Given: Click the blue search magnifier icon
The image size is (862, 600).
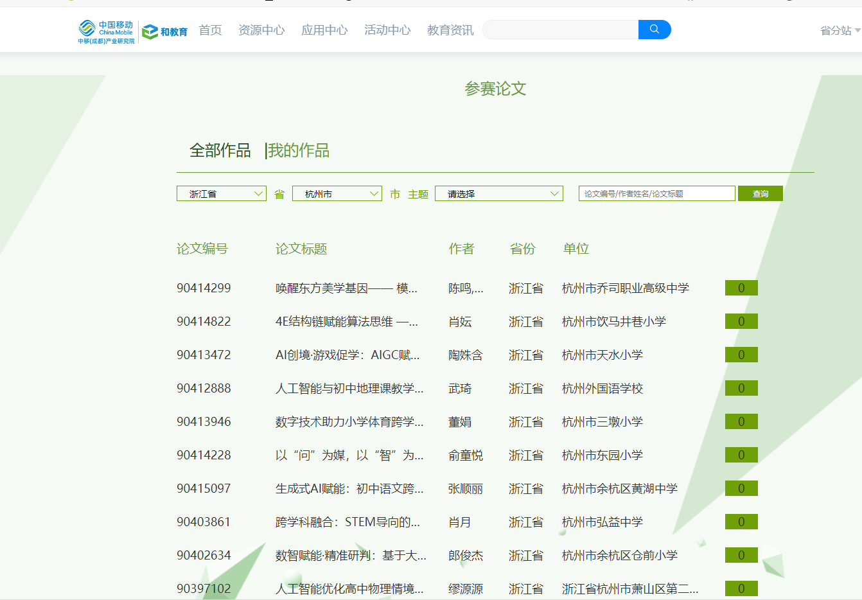Looking at the screenshot, I should point(654,30).
